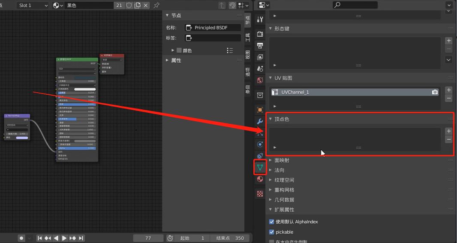This screenshot has height=243, width=457.
Task: Open the Scene properties tab
Action: pyautogui.click(x=260, y=69)
